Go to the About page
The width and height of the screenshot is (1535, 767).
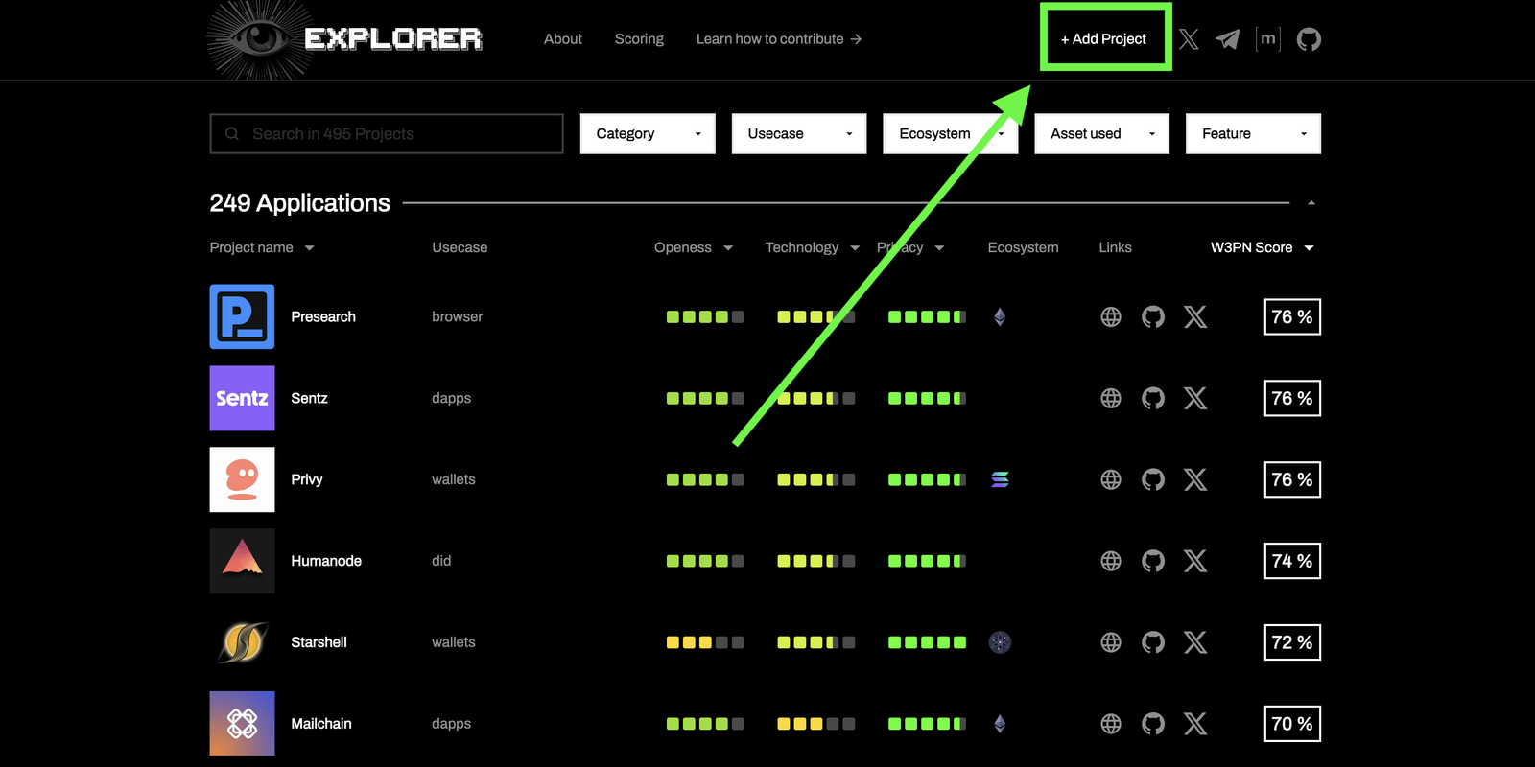point(562,39)
